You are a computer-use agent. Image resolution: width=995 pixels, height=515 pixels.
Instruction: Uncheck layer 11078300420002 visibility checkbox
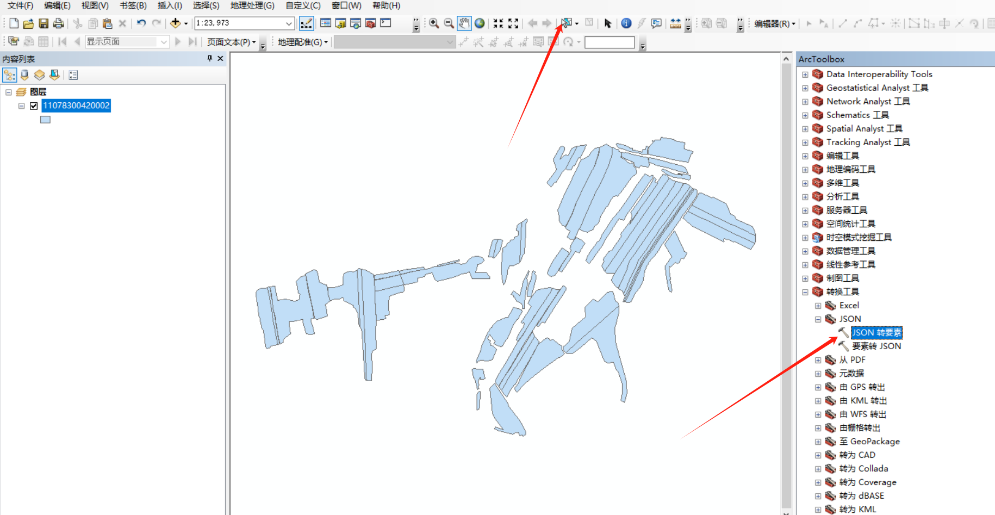[x=34, y=106]
